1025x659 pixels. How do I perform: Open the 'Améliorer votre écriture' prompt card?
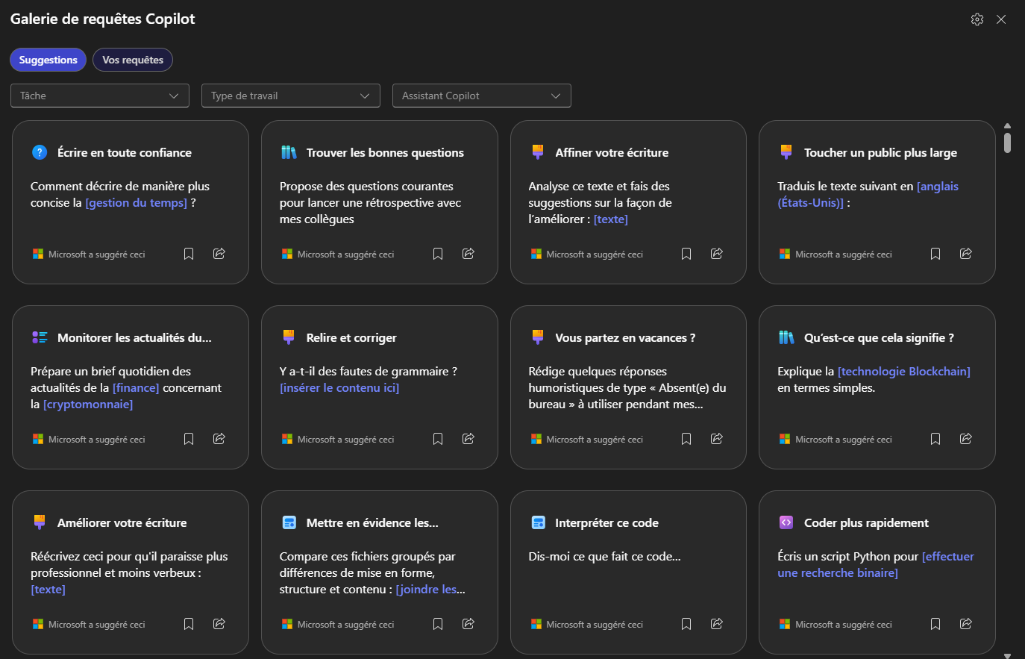coord(131,572)
